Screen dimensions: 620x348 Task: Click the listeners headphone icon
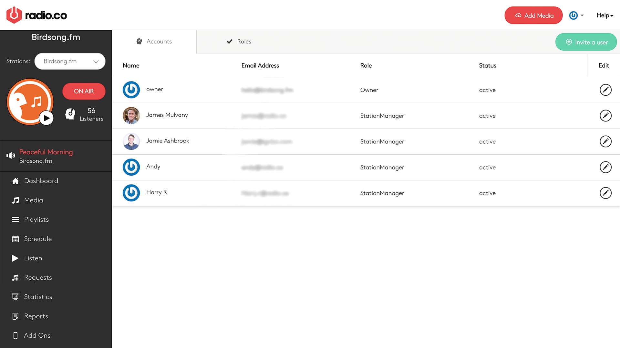(x=70, y=114)
